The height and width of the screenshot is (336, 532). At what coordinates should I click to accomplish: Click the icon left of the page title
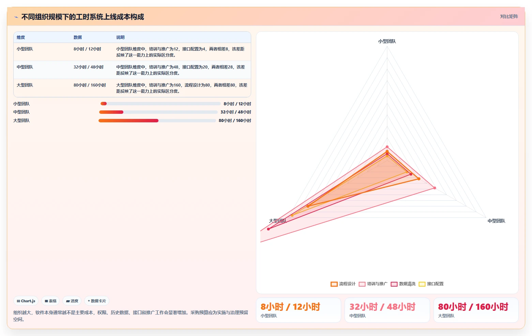16,17
